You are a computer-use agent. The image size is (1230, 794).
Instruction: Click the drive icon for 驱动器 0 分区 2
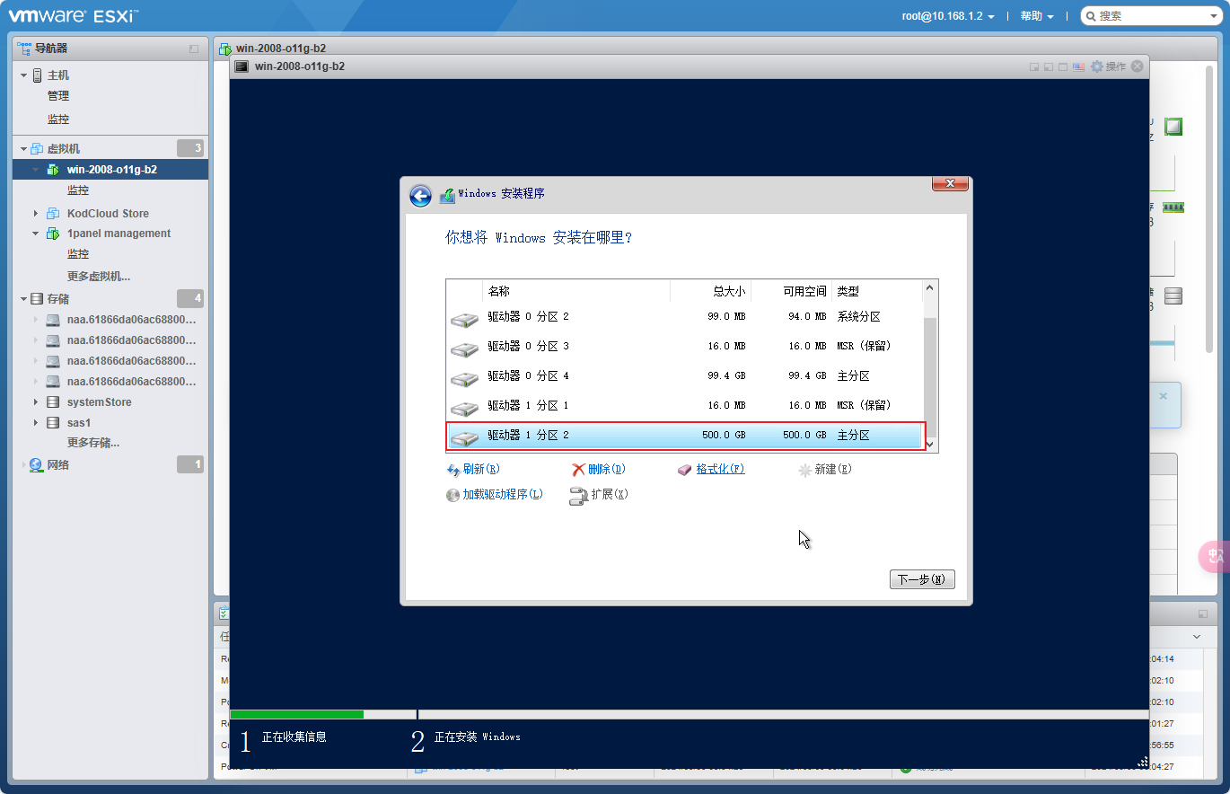[465, 319]
